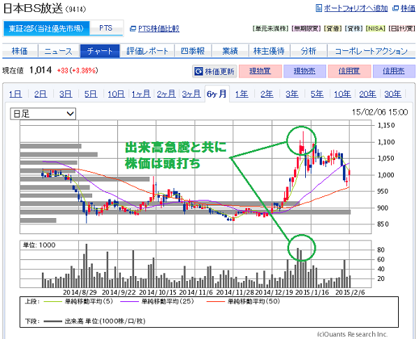
Task: Click the refresh icon on 株価更新
Action: 198,71
